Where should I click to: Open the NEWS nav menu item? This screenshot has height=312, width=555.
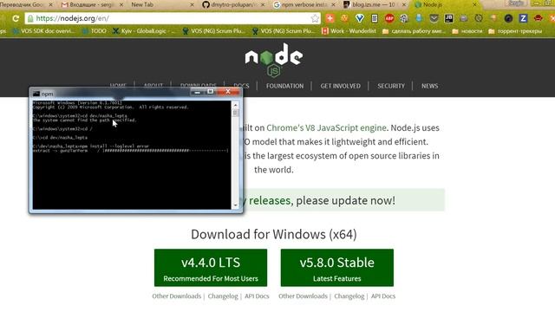tap(430, 86)
